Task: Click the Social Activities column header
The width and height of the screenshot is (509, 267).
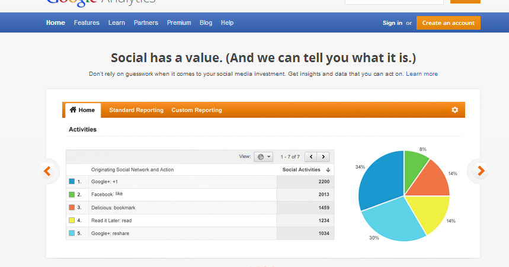Action: pyautogui.click(x=301, y=170)
